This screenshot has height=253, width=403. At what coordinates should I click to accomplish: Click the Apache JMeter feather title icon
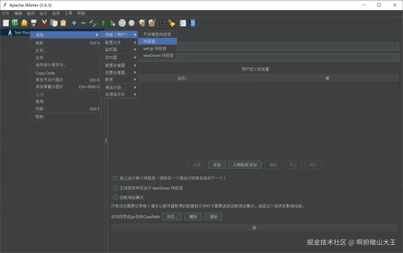5,5
